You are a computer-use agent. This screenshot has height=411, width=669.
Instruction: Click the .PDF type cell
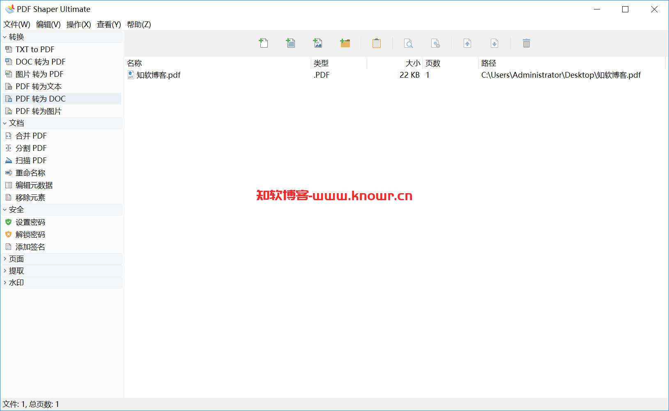[x=322, y=75]
